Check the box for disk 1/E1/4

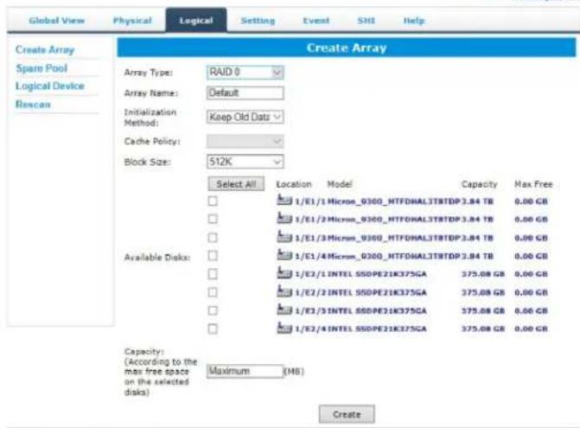click(213, 256)
